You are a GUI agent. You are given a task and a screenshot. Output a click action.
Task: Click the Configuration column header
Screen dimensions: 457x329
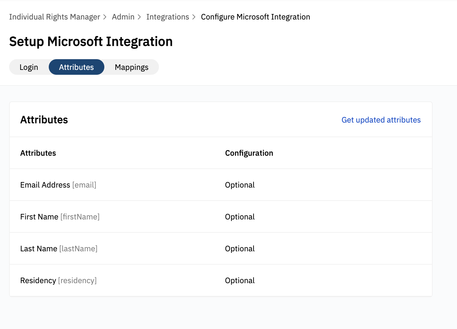249,153
